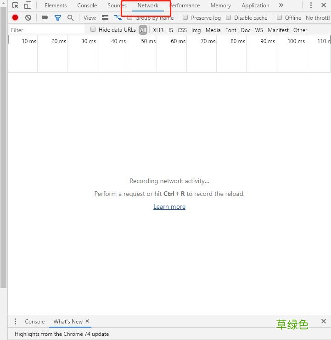The height and width of the screenshot is (340, 331).
Task: Open network search with the magnifier icon
Action: [71, 18]
